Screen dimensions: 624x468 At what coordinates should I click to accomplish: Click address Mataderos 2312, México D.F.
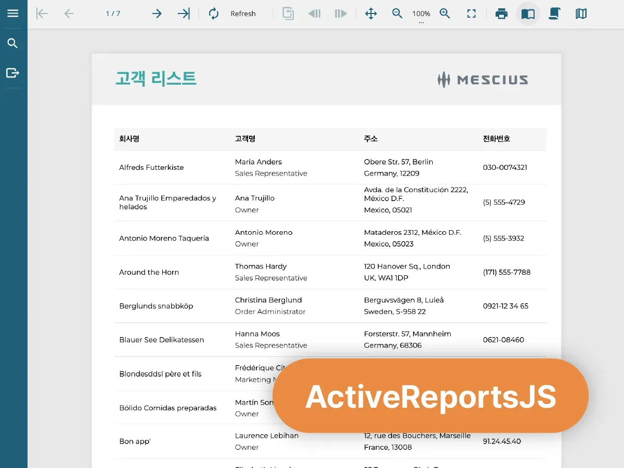pyautogui.click(x=412, y=232)
